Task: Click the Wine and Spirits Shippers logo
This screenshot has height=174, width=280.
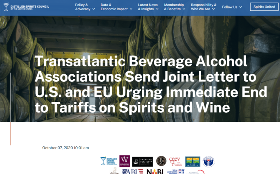Action: (x=176, y=172)
